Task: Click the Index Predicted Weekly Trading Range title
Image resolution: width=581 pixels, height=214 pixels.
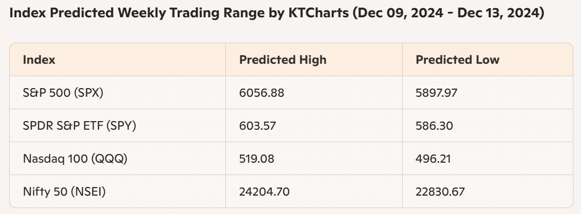Action: click(x=276, y=13)
